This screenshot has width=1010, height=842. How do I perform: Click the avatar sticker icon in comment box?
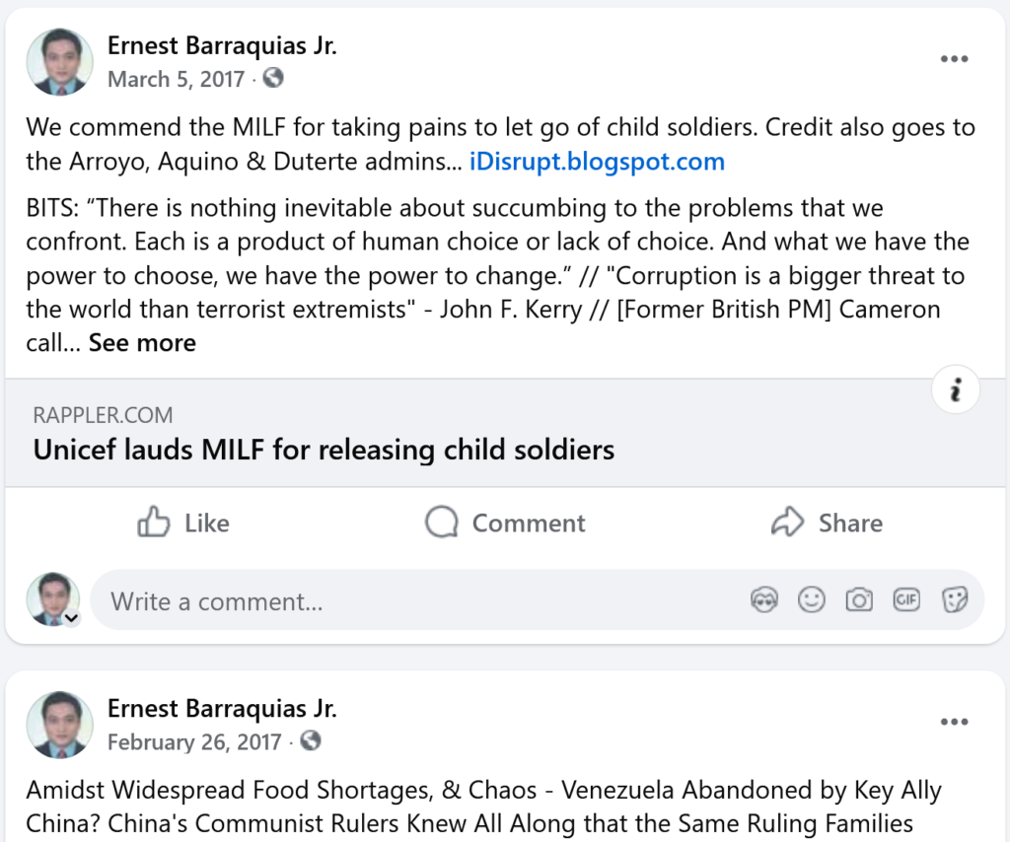[x=764, y=600]
